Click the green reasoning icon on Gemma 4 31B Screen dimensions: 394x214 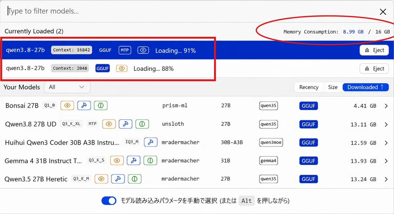click(150, 161)
